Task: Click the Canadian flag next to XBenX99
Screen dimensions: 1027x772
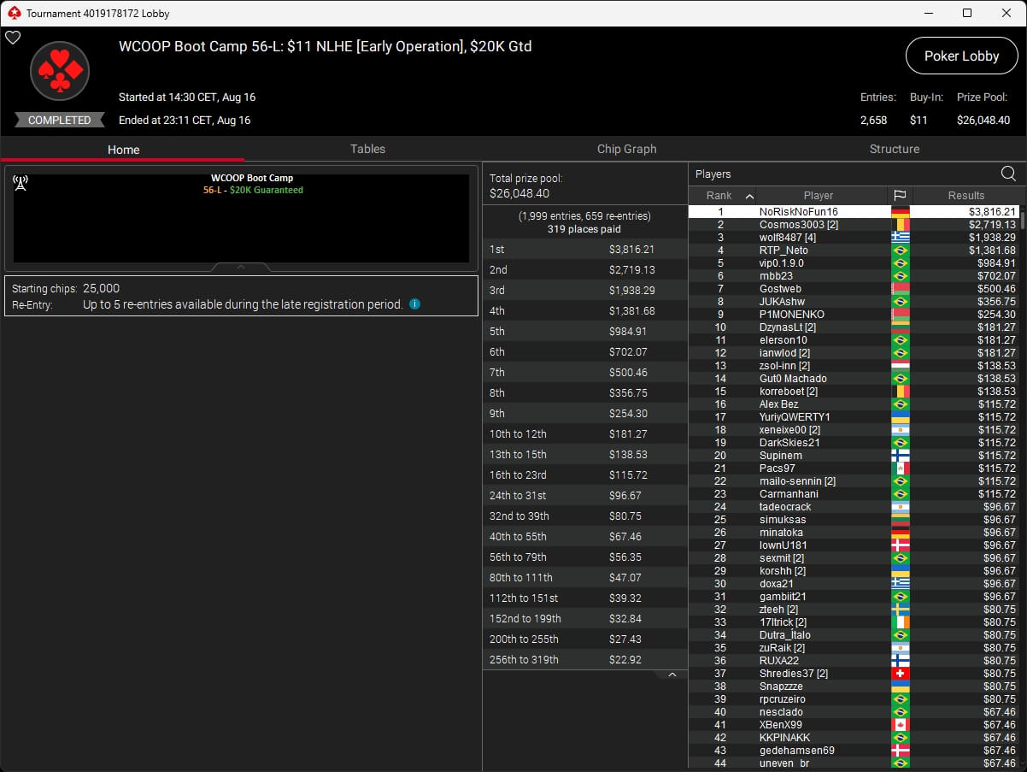Action: (x=900, y=724)
